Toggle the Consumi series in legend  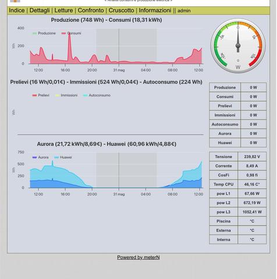click(x=71, y=33)
